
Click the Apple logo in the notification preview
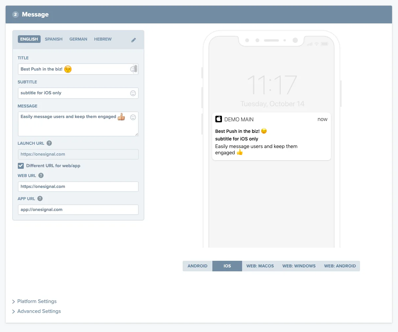(x=219, y=119)
